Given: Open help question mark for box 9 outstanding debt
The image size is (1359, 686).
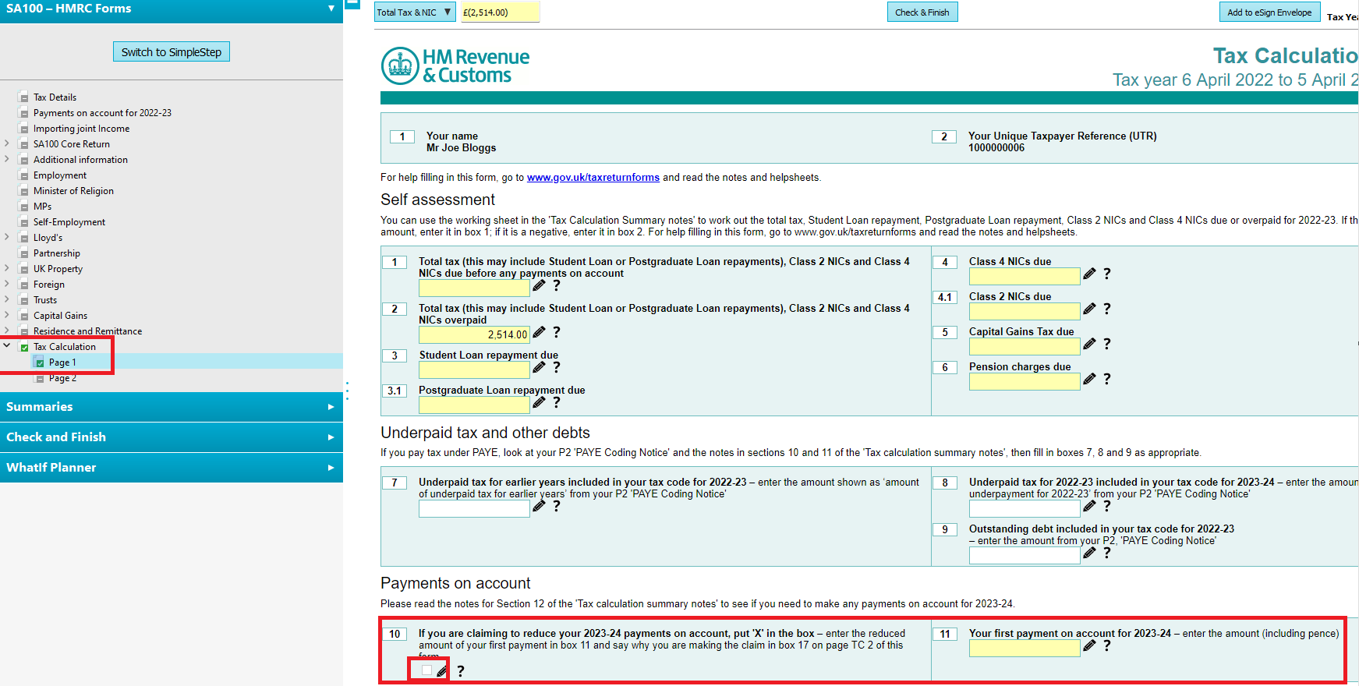Looking at the screenshot, I should 1107,553.
